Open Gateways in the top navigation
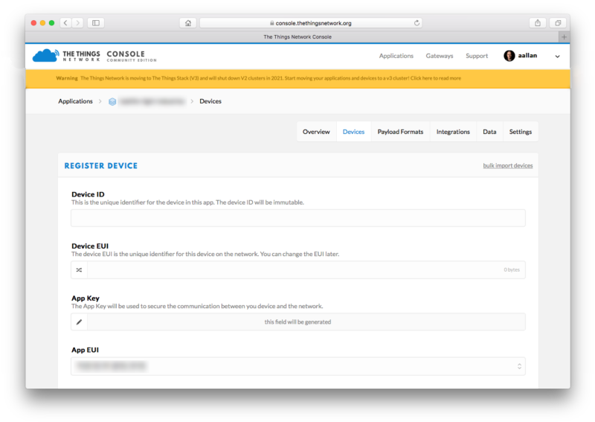595x422 pixels. (440, 56)
